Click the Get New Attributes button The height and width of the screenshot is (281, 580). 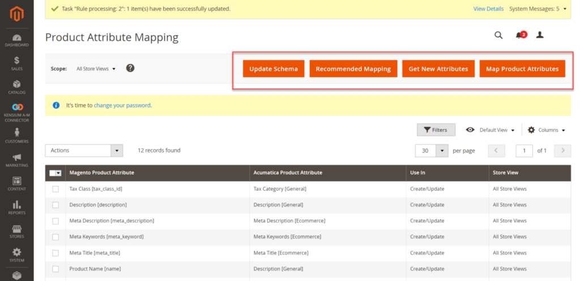tap(438, 68)
